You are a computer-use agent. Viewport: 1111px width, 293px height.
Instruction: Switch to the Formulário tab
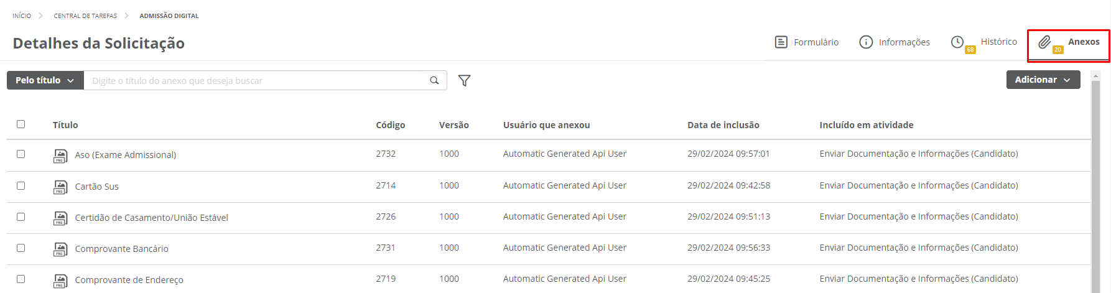click(807, 42)
